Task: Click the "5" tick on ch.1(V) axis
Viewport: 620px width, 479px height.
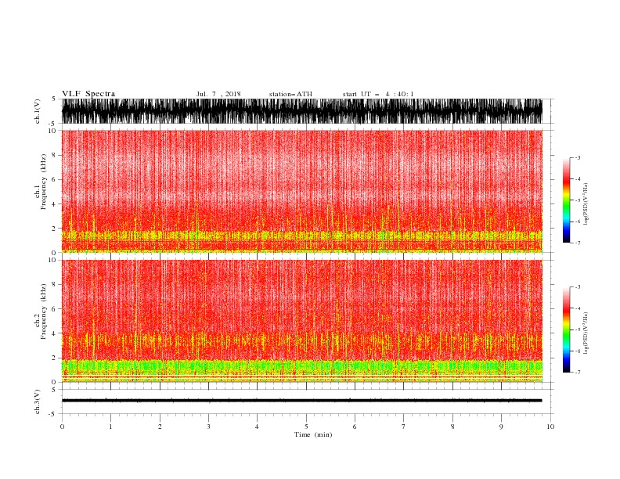Action: coord(54,99)
